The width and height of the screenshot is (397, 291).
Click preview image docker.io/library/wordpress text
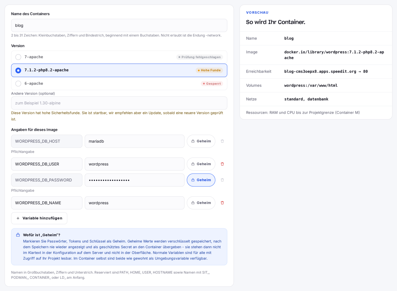pos(334,55)
